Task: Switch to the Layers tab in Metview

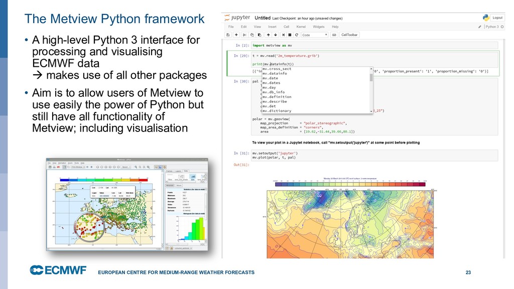Action: click(179, 171)
